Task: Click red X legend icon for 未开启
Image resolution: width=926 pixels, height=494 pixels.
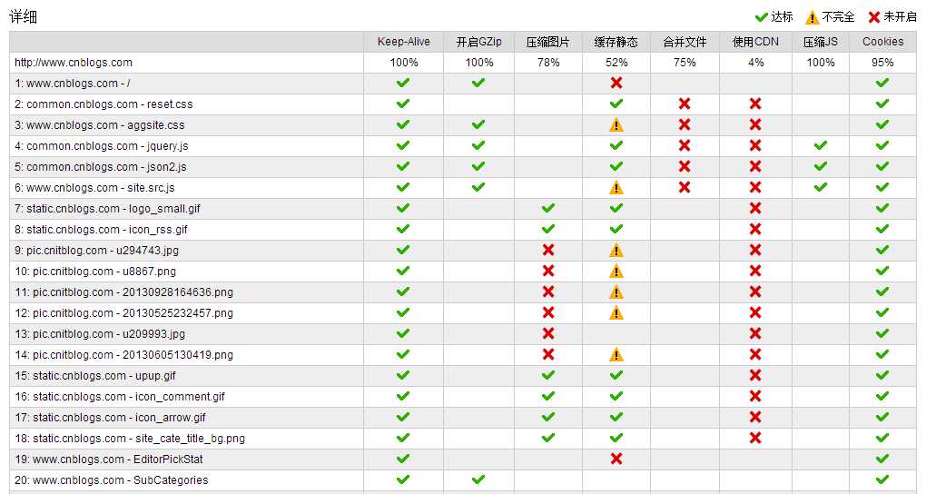Action: (x=874, y=17)
